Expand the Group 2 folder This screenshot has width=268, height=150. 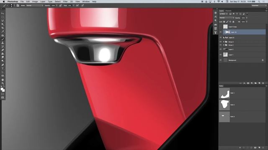tap(224, 42)
